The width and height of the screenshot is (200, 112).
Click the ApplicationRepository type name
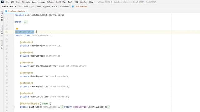(44, 66)
